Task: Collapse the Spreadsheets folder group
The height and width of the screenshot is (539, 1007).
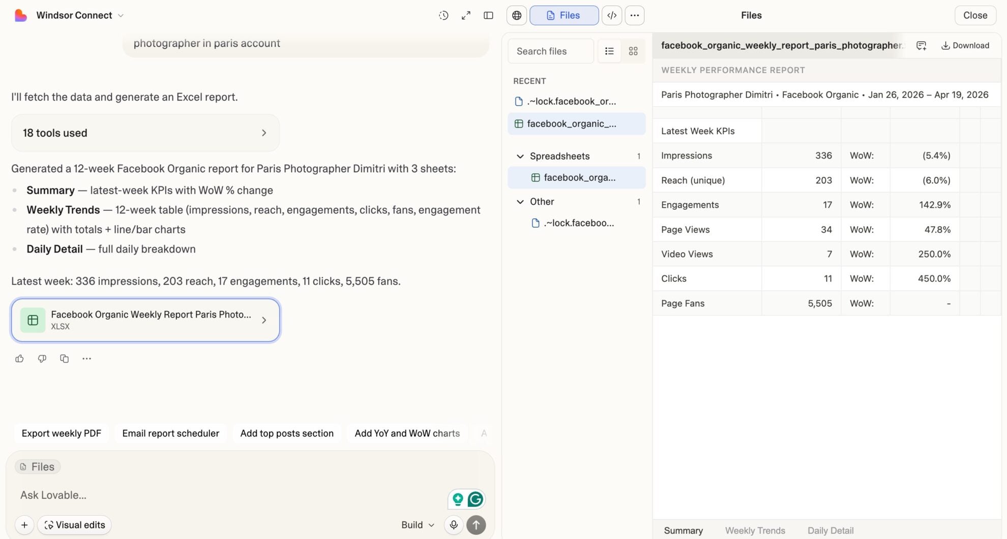Action: [x=520, y=156]
